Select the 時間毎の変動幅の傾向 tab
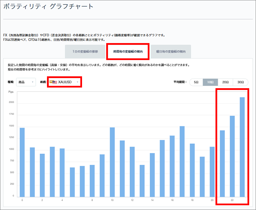The height and width of the screenshot is (210, 256). (128, 52)
